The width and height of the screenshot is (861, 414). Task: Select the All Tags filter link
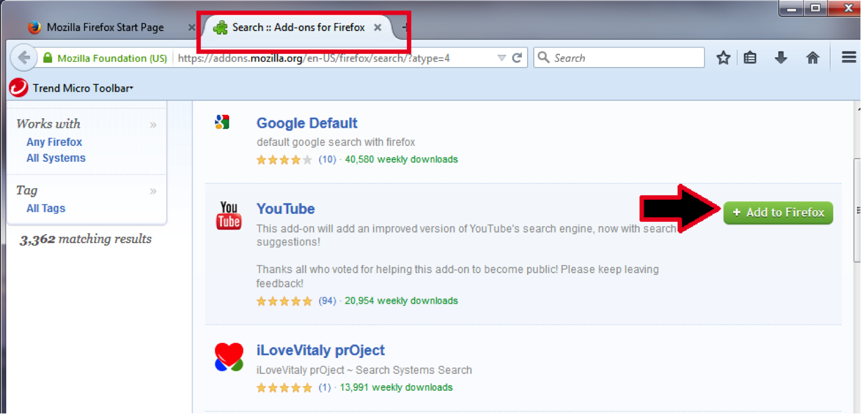click(46, 208)
